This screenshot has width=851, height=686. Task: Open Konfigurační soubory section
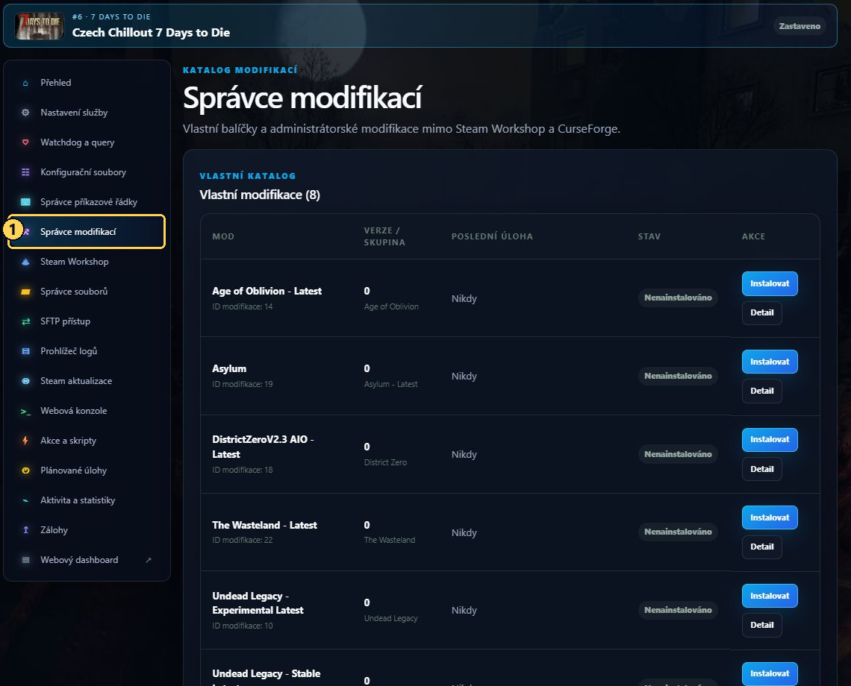[87, 172]
